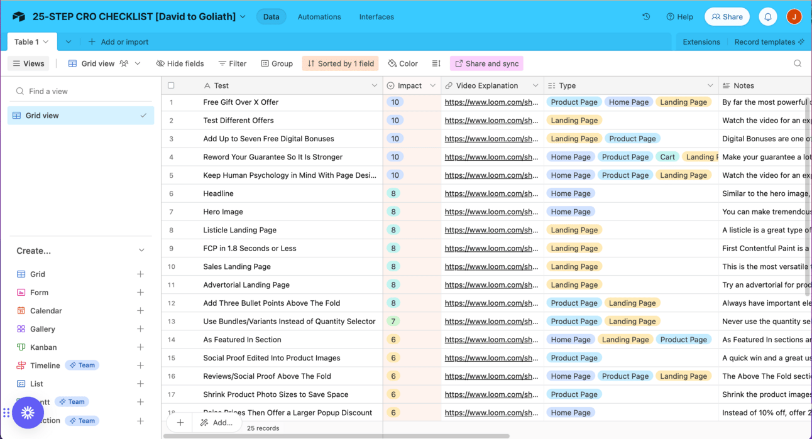
Task: Click the plus icon beside Calendar
Action: [x=140, y=311]
